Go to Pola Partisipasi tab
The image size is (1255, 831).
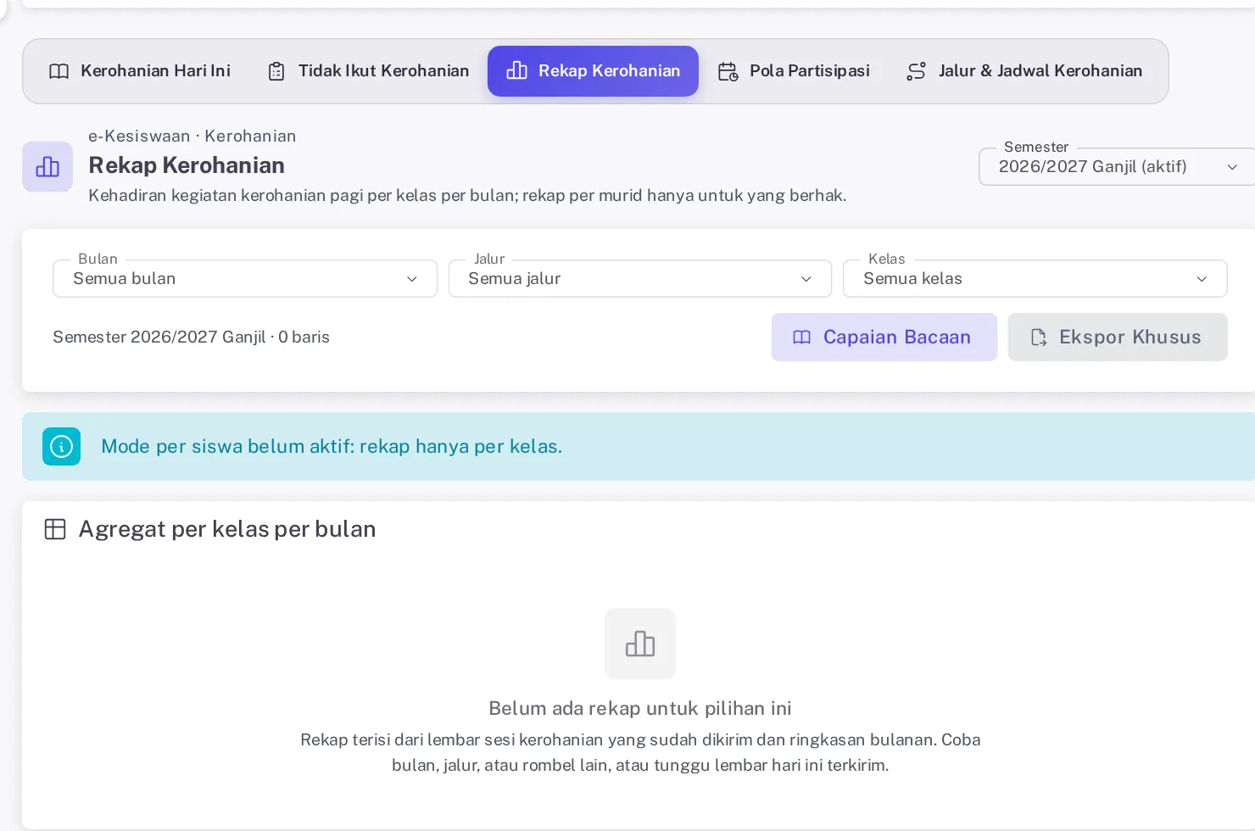794,71
